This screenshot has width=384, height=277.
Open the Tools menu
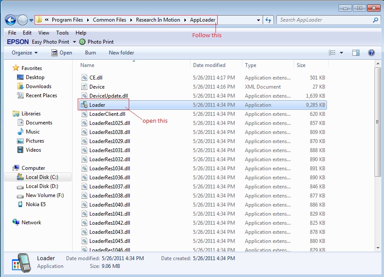coord(63,32)
